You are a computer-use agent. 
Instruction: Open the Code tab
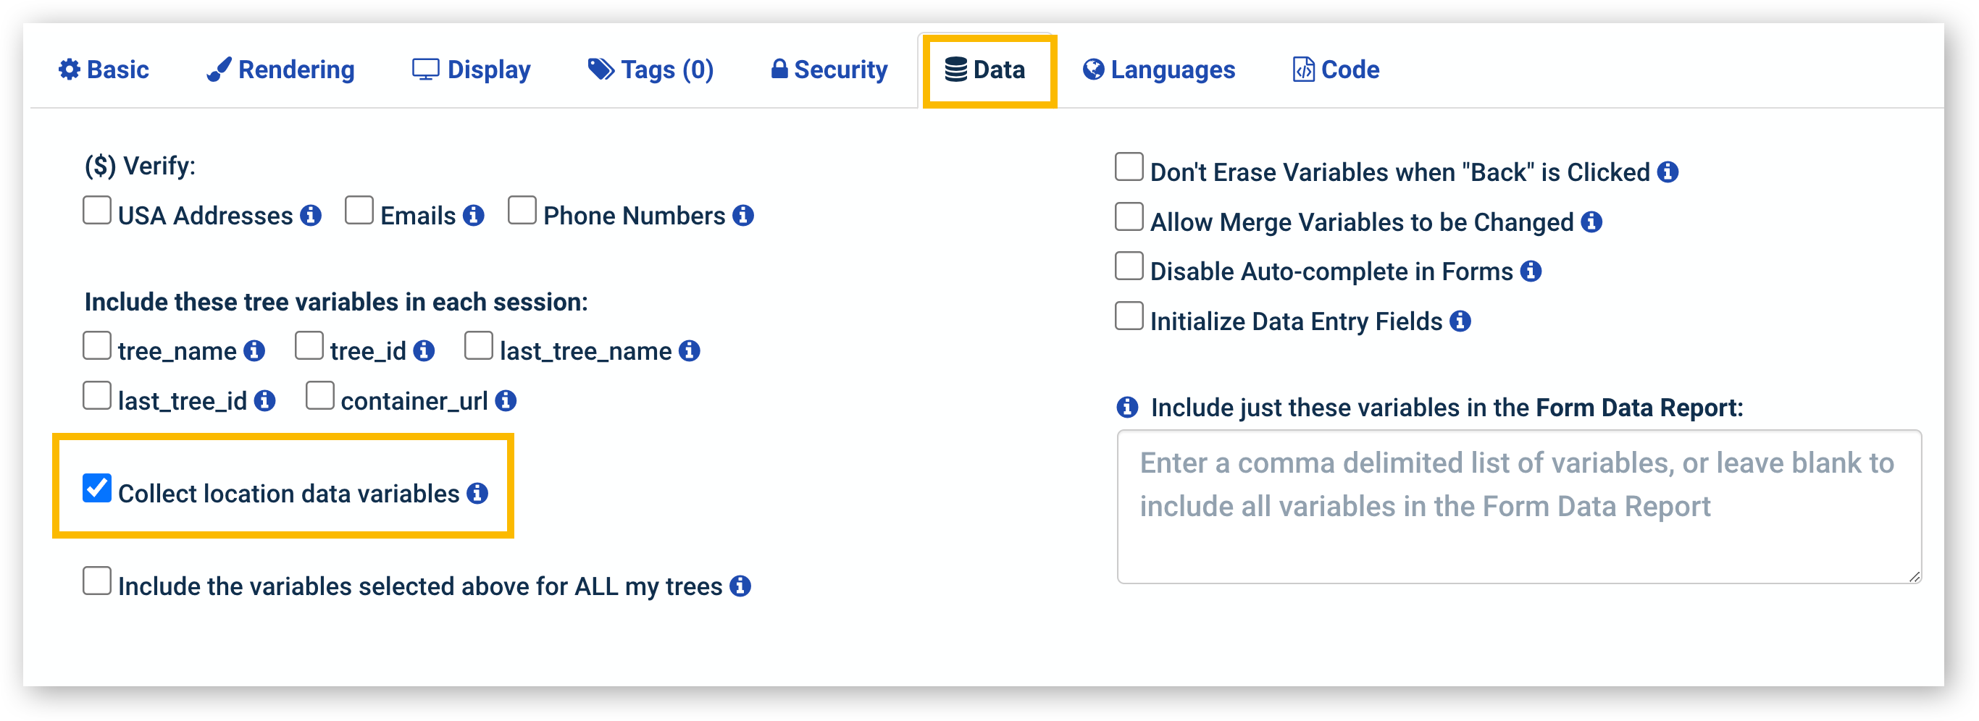click(1336, 70)
